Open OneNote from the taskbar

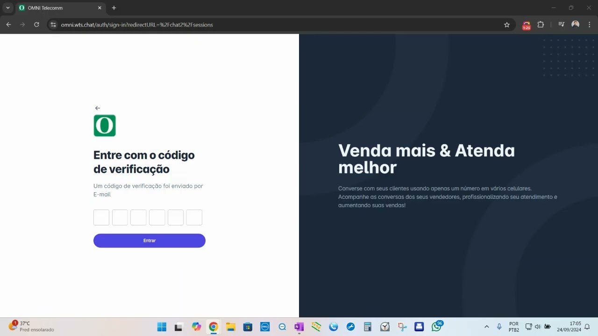(299, 327)
